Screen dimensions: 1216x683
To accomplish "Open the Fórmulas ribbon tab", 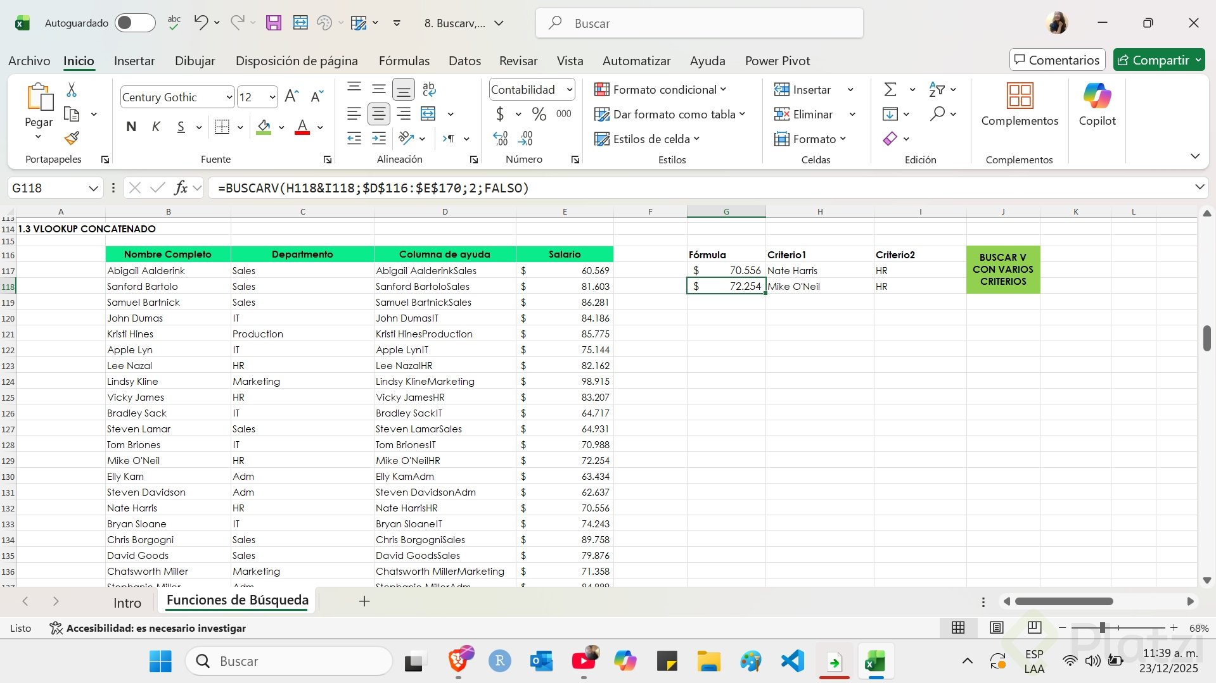I will coord(404,61).
